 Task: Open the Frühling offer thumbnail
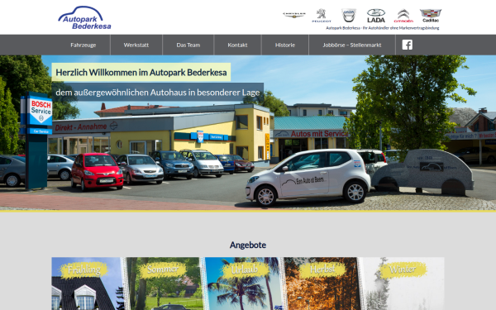[x=88, y=284]
